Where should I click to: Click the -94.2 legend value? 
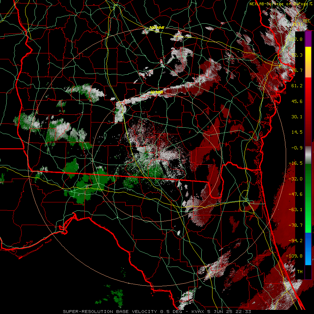[296, 241]
